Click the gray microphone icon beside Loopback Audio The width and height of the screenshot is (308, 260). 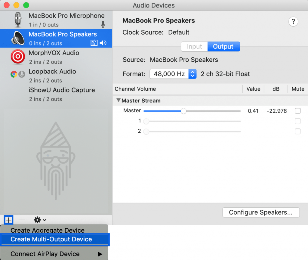point(22,74)
